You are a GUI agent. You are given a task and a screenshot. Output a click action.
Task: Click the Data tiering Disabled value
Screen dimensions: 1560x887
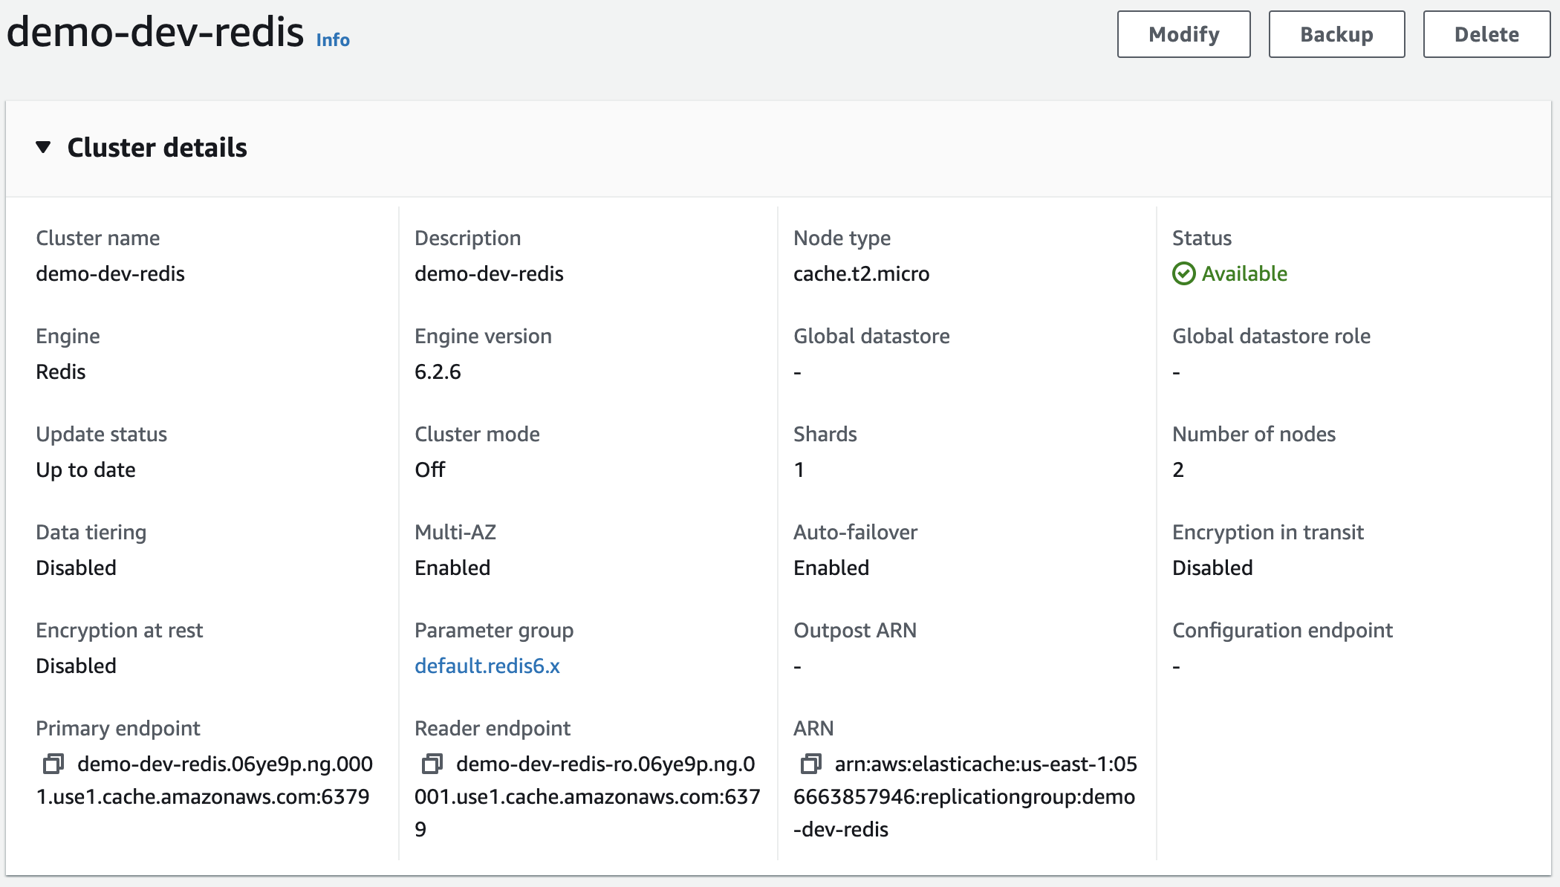coord(76,568)
